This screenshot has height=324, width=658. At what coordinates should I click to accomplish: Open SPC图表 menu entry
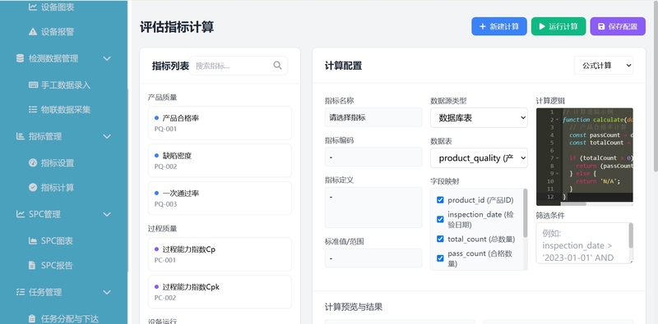[x=57, y=240]
